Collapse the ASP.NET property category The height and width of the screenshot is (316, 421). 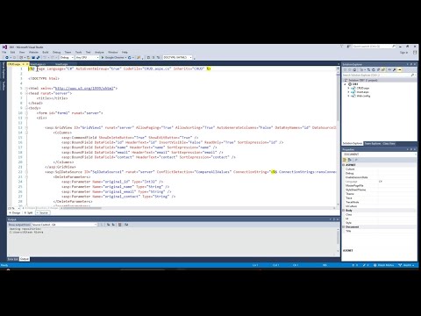click(x=344, y=165)
